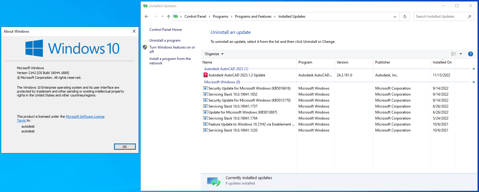Open Uninstall a program link
This screenshot has height=192, width=479.
pyautogui.click(x=165, y=40)
